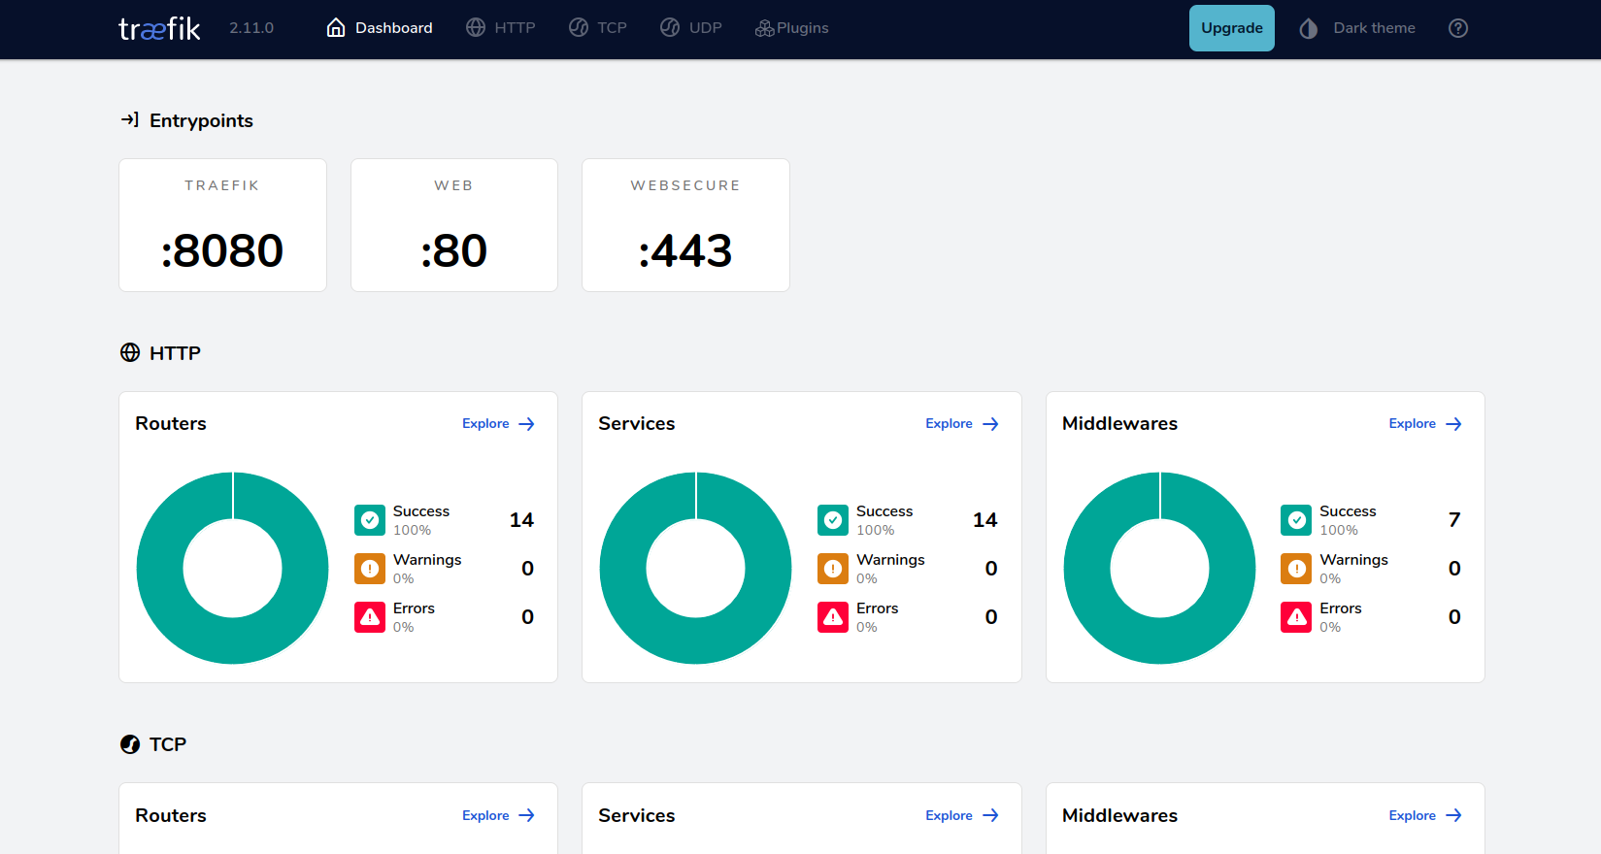The width and height of the screenshot is (1601, 854).
Task: Explore the TCP Services
Action: [962, 815]
